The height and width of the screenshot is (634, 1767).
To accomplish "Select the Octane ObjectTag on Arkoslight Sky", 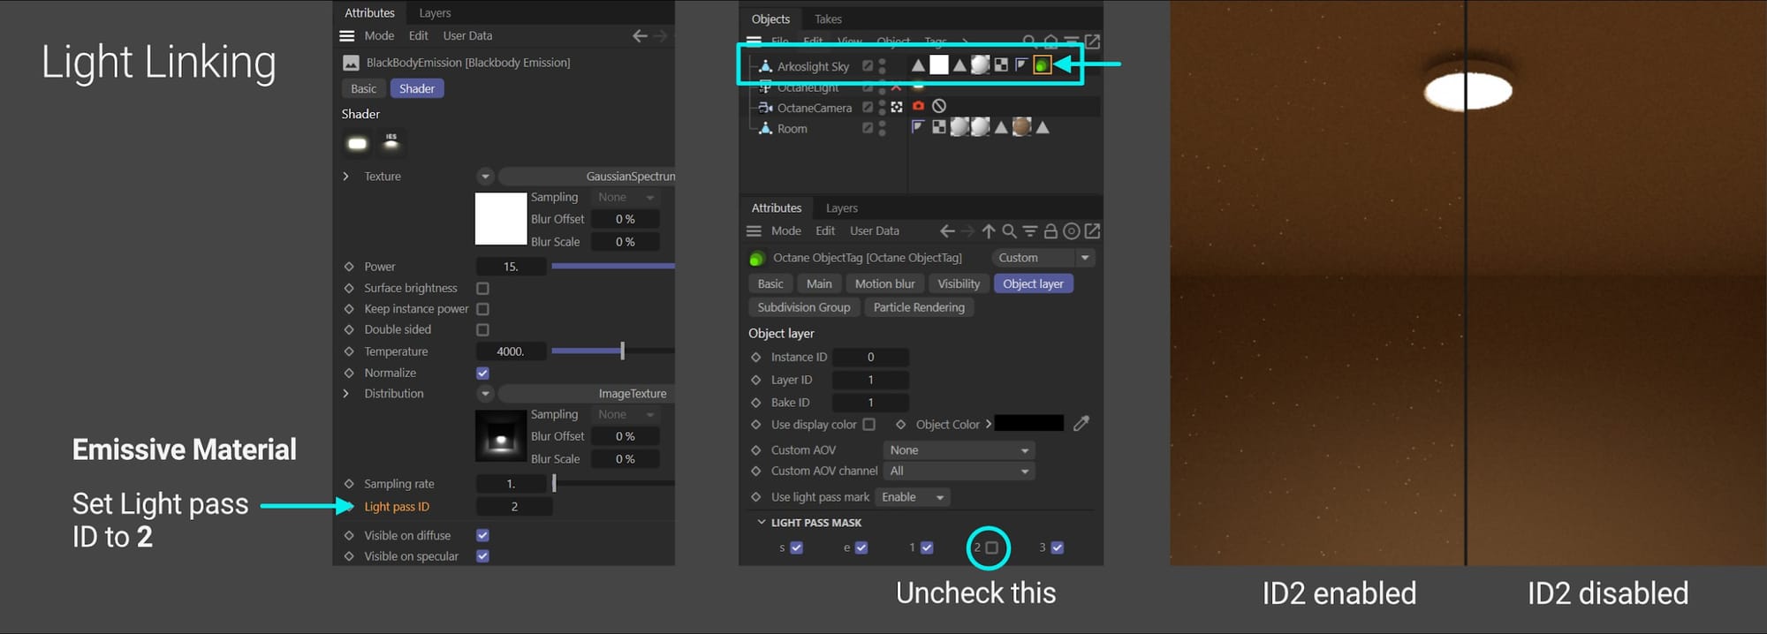I will pyautogui.click(x=1043, y=65).
